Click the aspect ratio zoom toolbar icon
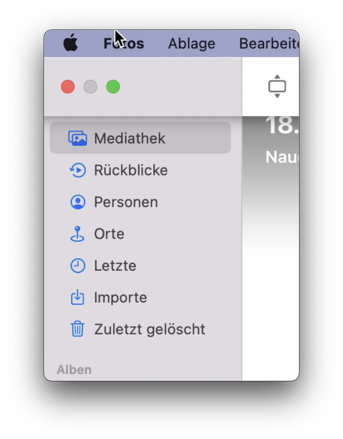Screen dimensions: 343x439 [x=277, y=86]
